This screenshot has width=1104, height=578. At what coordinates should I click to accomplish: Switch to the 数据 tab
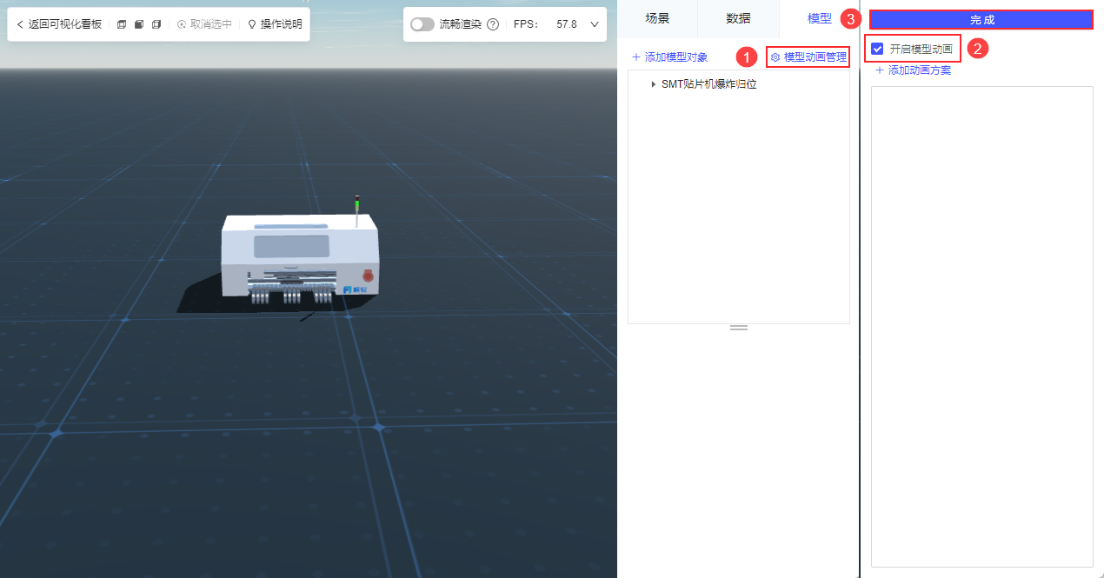pyautogui.click(x=739, y=18)
